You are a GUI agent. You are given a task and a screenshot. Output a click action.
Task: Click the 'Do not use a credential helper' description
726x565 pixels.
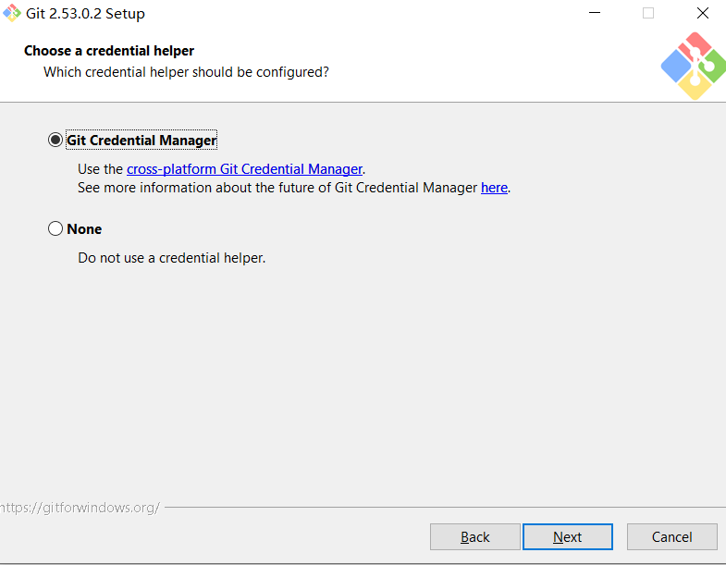[x=171, y=258]
